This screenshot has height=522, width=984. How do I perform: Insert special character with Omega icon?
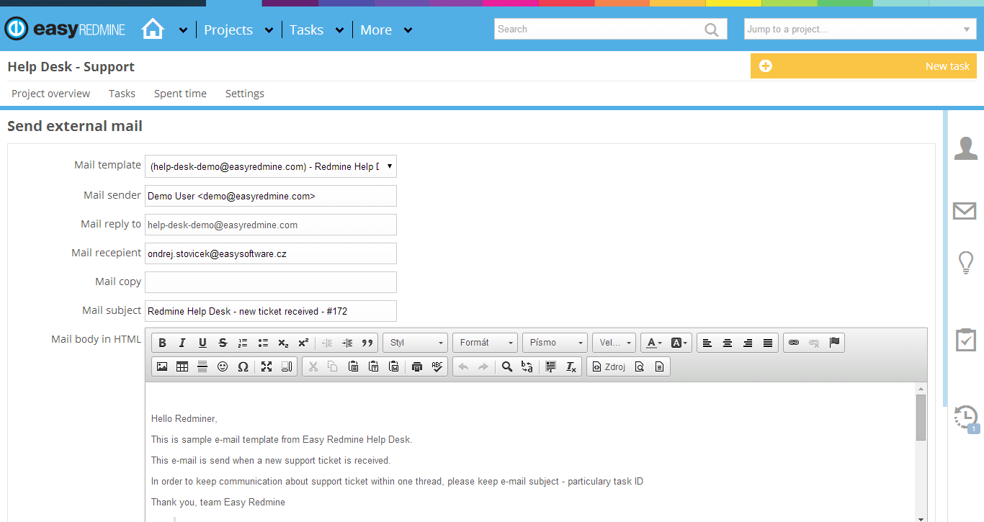click(243, 366)
